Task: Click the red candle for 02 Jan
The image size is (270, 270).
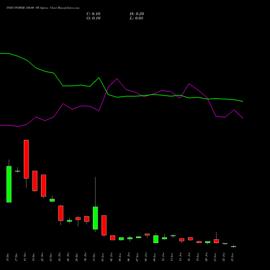Action: 113,238
